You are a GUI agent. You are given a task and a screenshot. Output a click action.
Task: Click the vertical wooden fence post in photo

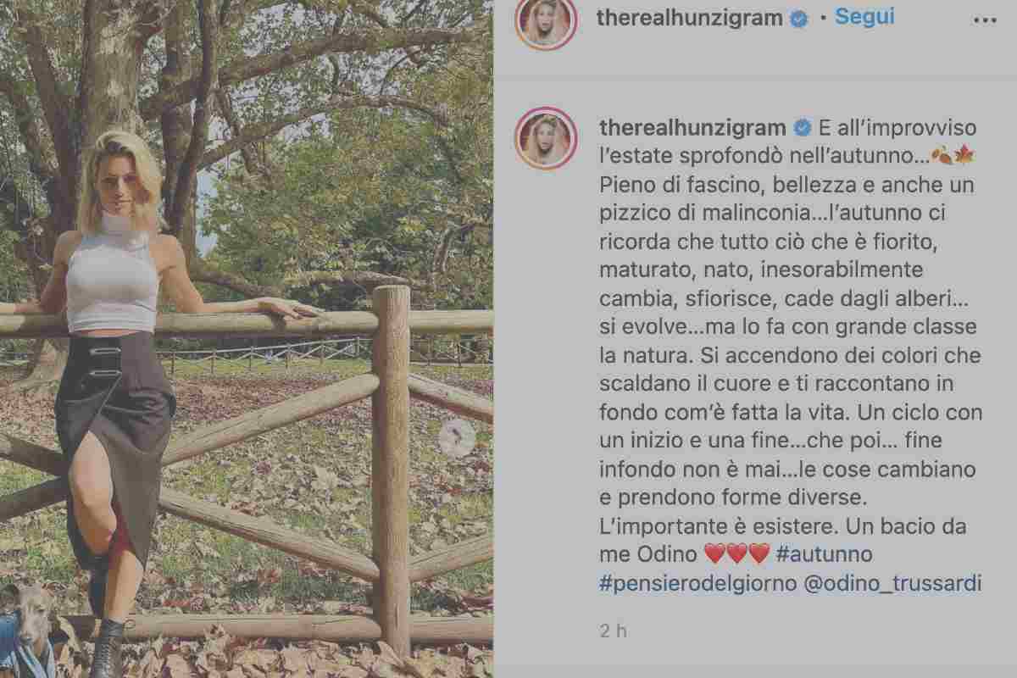(x=391, y=471)
